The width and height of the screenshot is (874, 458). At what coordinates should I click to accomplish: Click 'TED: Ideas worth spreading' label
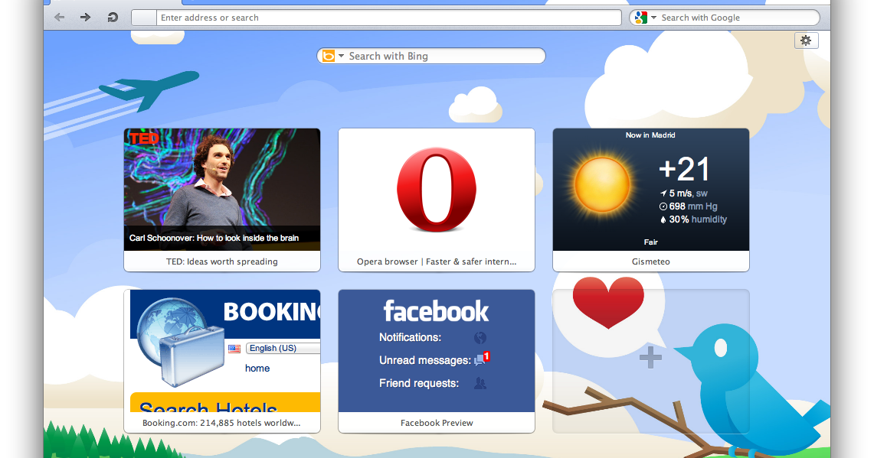click(222, 261)
